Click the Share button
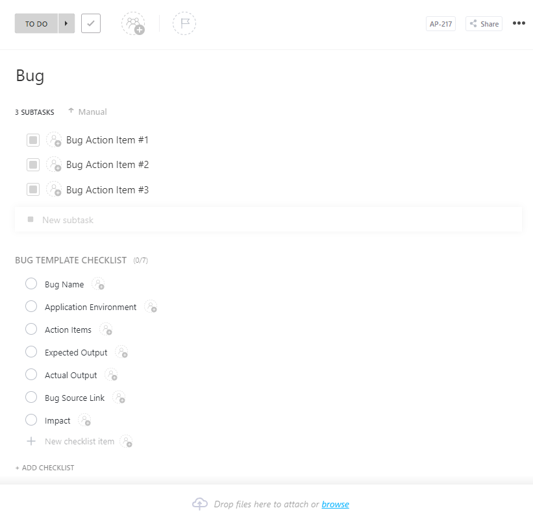 click(484, 24)
